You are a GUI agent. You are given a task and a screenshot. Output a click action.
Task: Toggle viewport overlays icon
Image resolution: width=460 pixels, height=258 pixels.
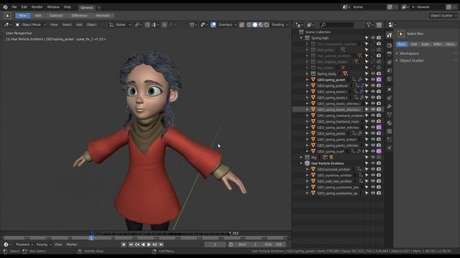(213, 25)
